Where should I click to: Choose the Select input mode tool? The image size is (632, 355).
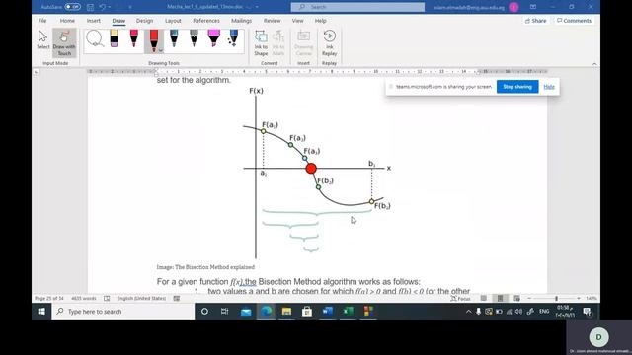click(42, 39)
